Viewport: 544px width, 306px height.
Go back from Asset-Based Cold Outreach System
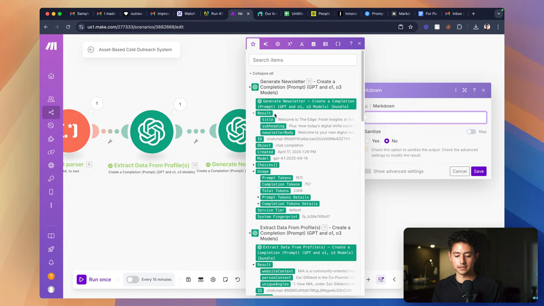(91, 49)
